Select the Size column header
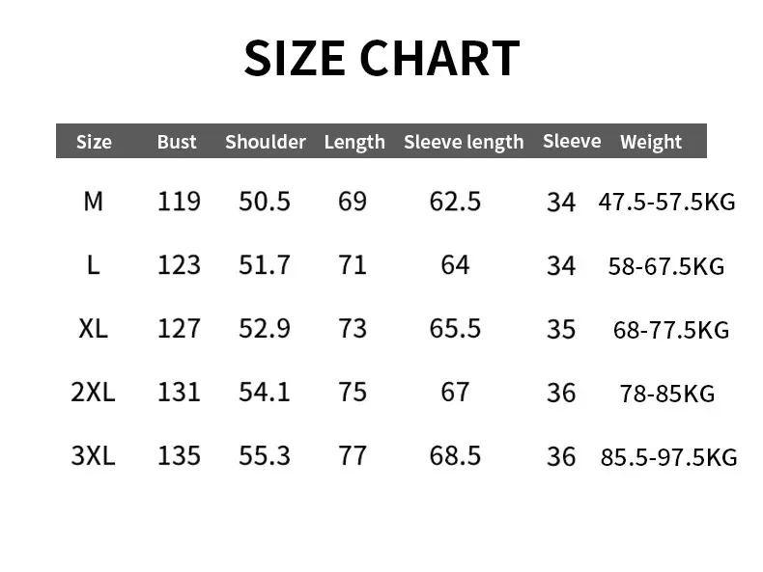763x572 pixels. tap(94, 142)
